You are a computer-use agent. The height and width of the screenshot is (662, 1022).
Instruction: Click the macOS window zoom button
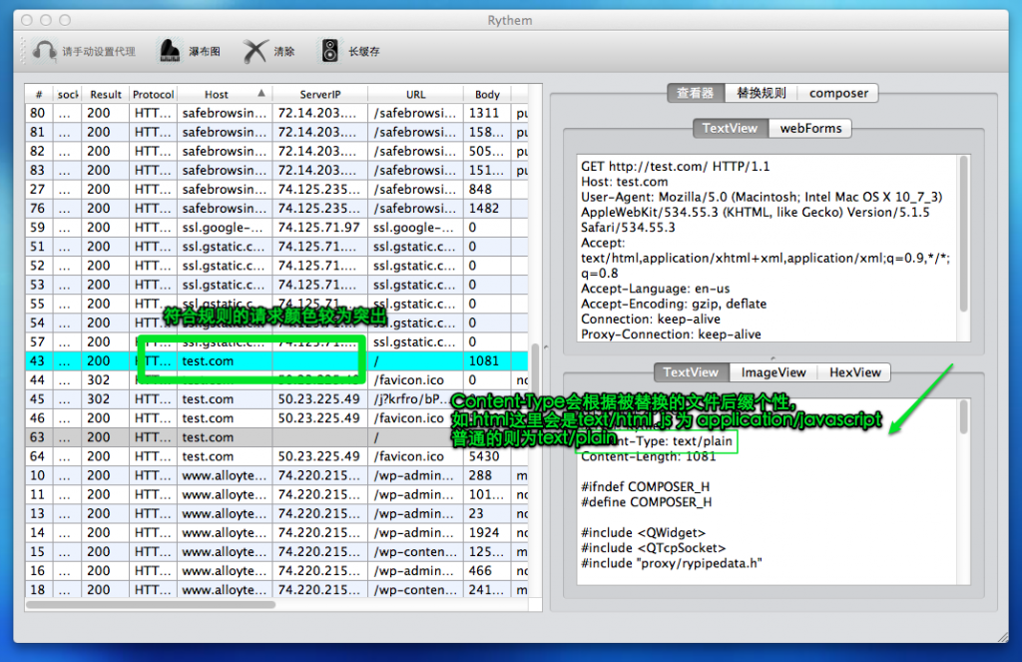click(65, 20)
